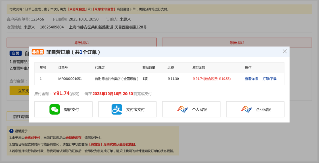
Task: Click the 打印/下载 link
Action: pos(269,79)
